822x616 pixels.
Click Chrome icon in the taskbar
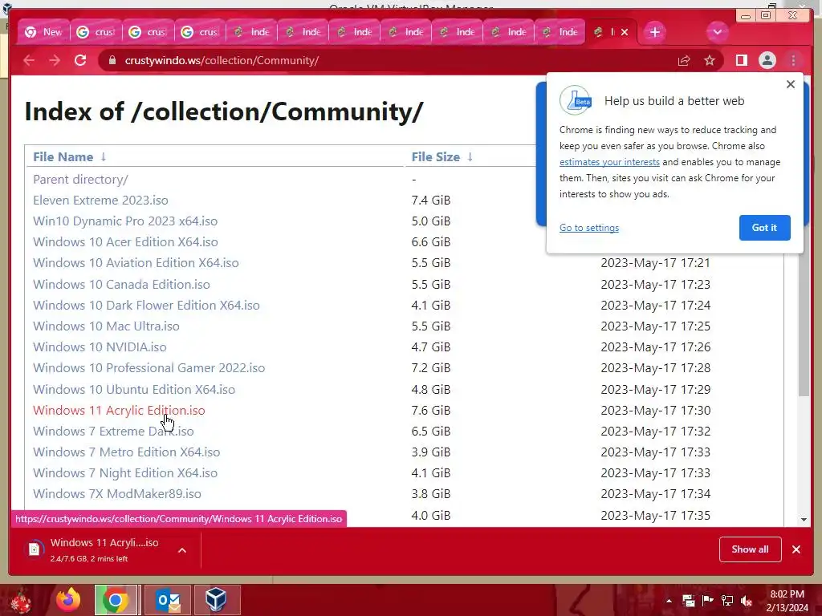tap(116, 600)
